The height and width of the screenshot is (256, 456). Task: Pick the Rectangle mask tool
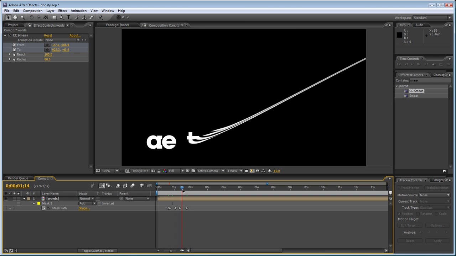[55, 17]
